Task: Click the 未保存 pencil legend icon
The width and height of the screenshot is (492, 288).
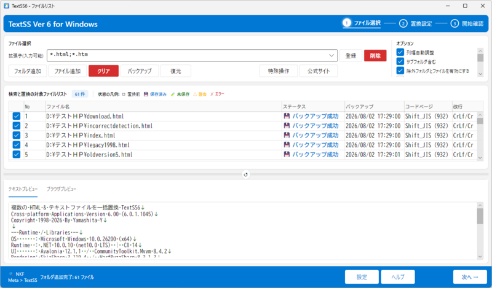Action: pyautogui.click(x=173, y=94)
